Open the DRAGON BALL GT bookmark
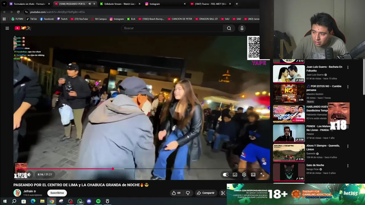Viewport: 365px width, 205px height. coord(206,19)
